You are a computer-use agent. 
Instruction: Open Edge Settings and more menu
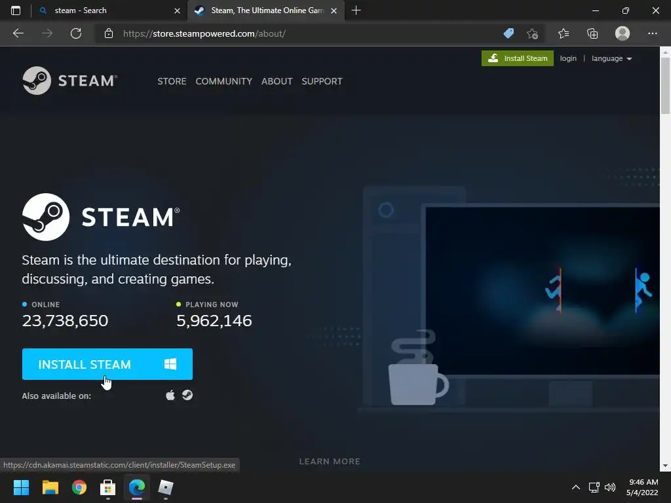coord(652,33)
